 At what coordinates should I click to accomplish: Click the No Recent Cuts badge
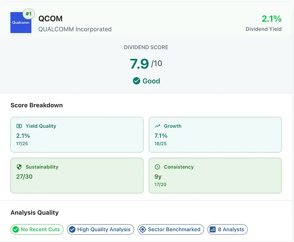[37, 229]
